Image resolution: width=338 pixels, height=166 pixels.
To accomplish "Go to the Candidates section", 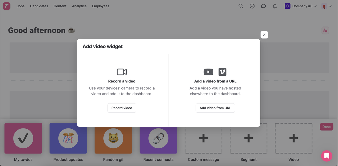I will 39,6.
